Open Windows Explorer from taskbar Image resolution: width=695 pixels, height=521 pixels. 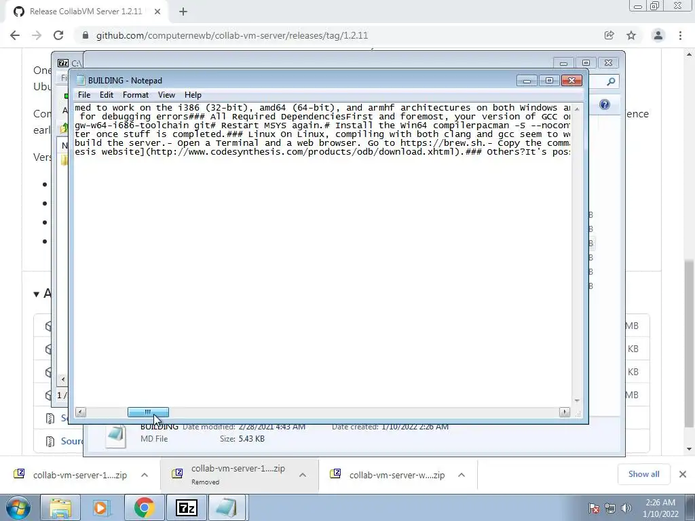tap(60, 507)
